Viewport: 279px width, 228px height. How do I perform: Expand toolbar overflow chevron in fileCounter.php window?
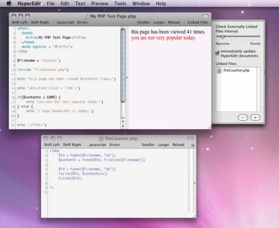pyautogui.click(x=193, y=145)
